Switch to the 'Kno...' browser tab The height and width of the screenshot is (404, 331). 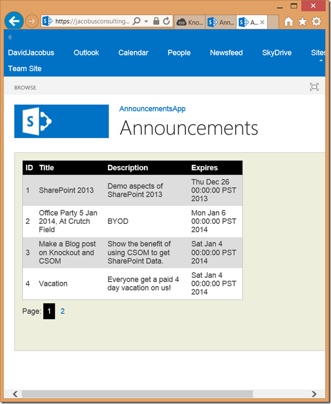190,22
